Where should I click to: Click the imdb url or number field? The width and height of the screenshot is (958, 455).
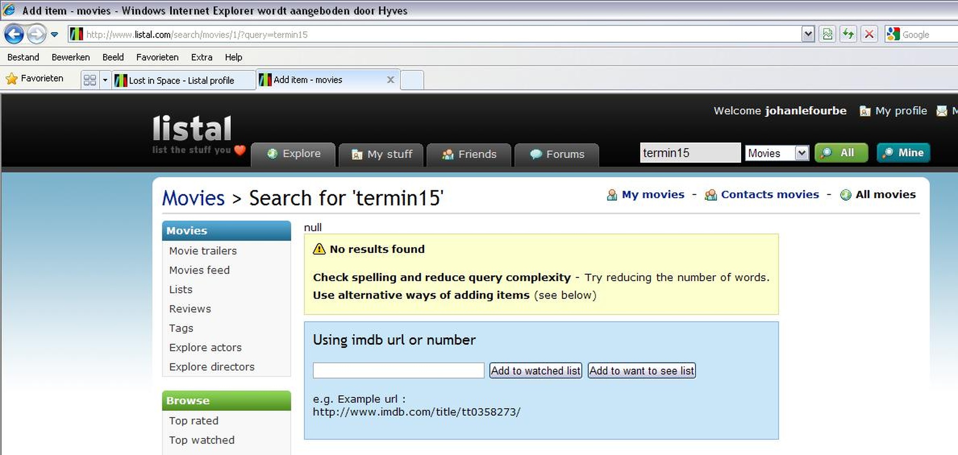tap(399, 370)
